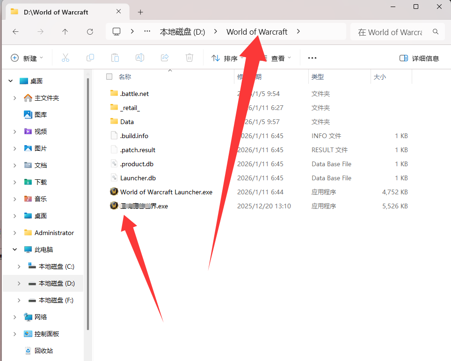
Task: Toggle the select-all checkbox in header
Action: tap(109, 77)
